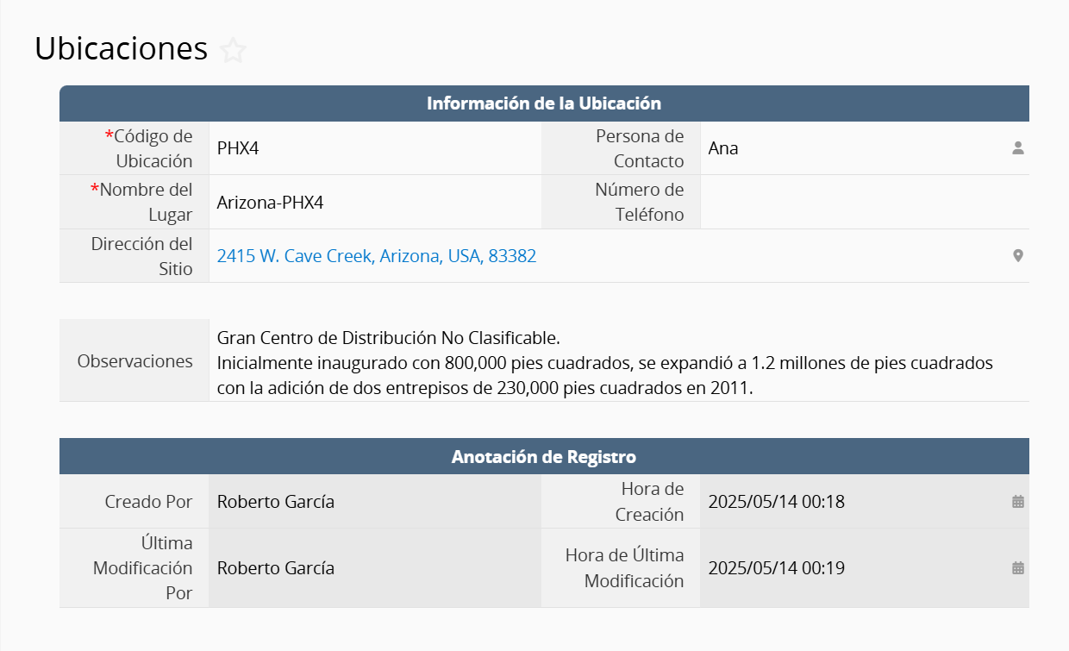Click the Información de la Ubicación header
Image resolution: width=1069 pixels, height=651 pixels.
click(544, 103)
